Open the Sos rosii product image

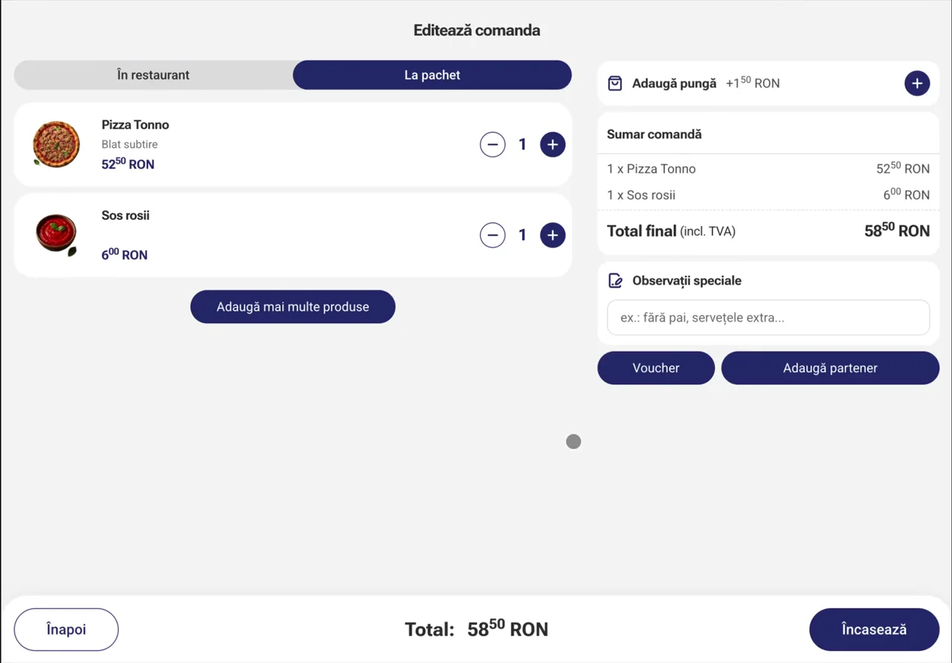click(x=56, y=234)
